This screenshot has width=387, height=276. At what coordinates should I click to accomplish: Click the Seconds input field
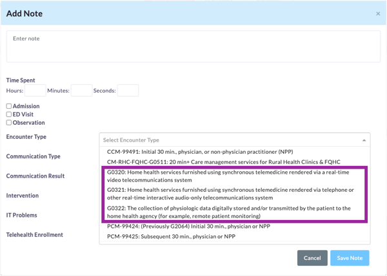(x=128, y=91)
